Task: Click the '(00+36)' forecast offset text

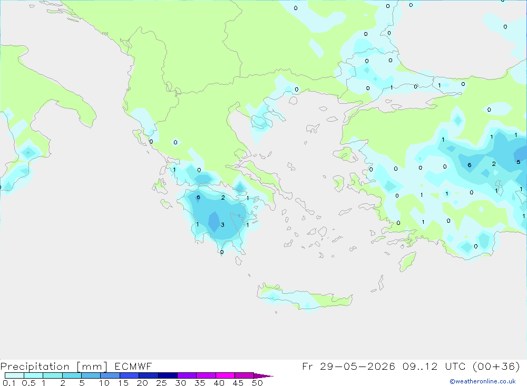Action: pyautogui.click(x=496, y=366)
